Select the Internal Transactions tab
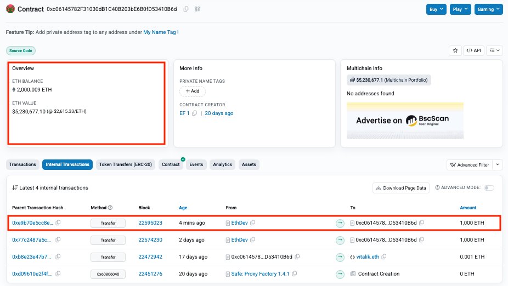The height and width of the screenshot is (286, 508). click(x=67, y=164)
